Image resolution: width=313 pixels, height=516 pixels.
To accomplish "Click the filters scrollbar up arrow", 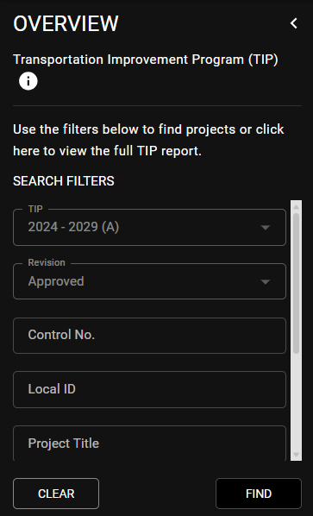I will click(296, 207).
